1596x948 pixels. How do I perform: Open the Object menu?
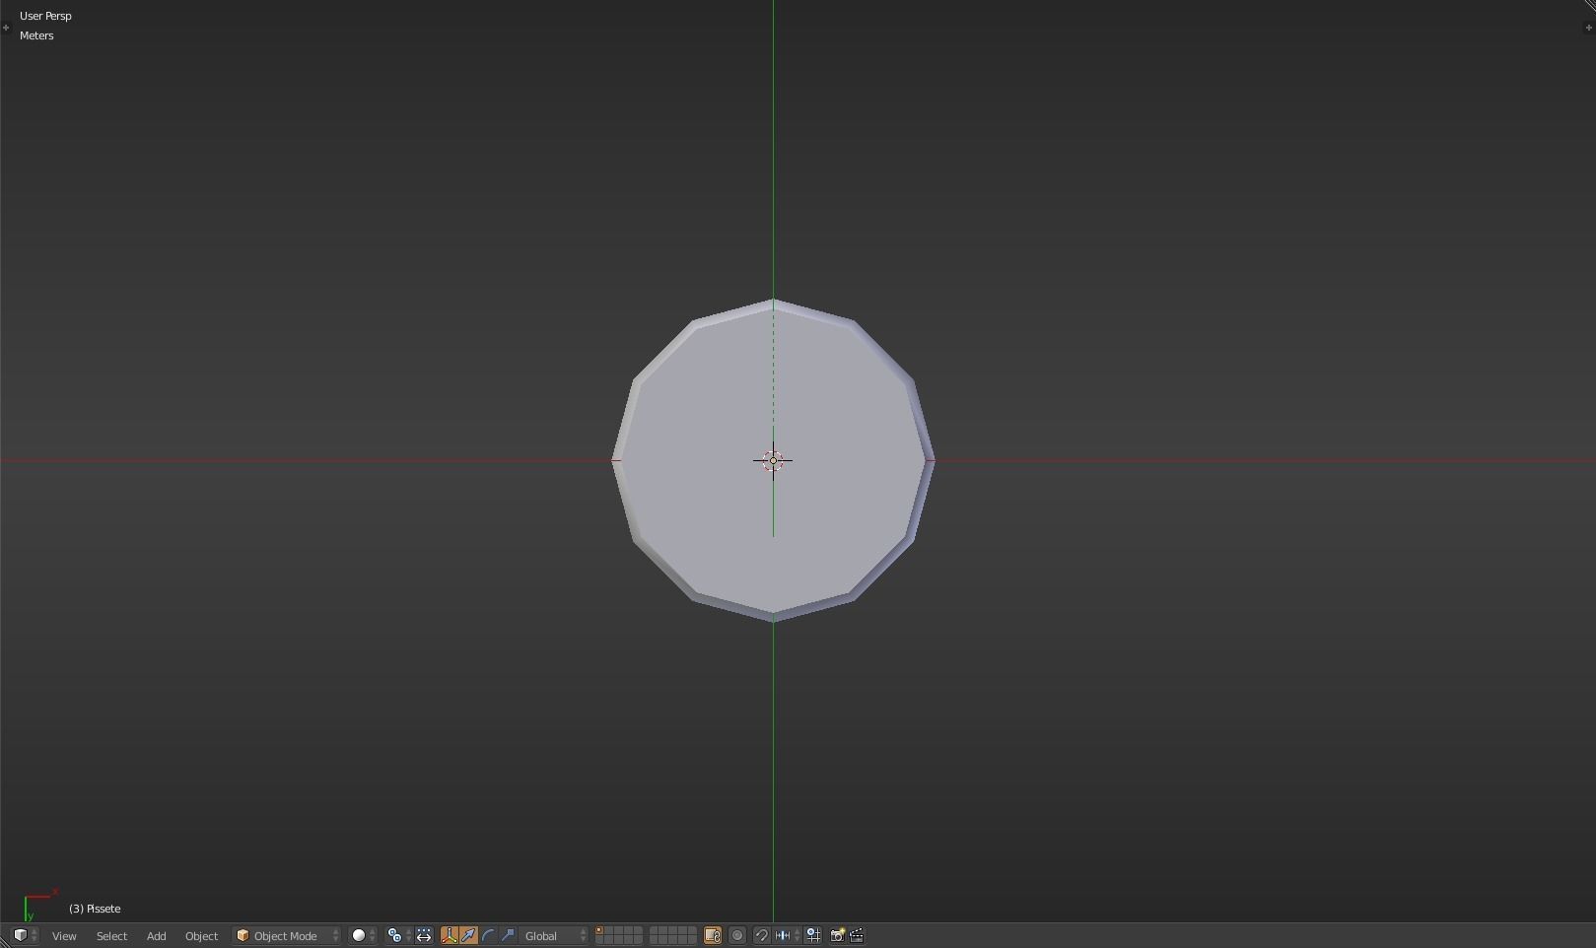[201, 936]
